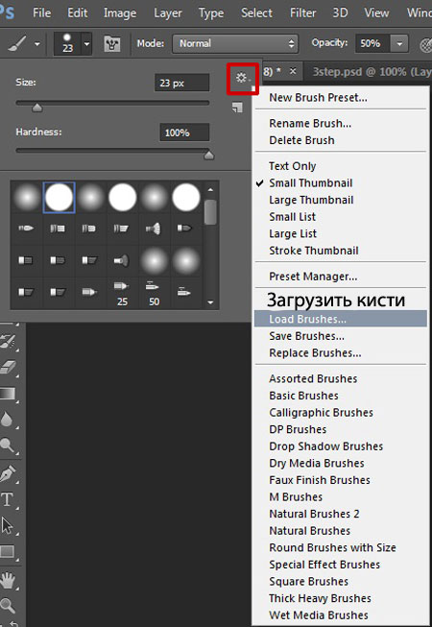432x627 pixels.
Task: Select the Type tool
Action: (7, 499)
